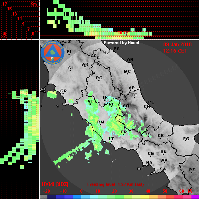The width and height of the screenshot is (199, 199).
Task: Click the 'CH' city label on map
Action: (147, 107)
